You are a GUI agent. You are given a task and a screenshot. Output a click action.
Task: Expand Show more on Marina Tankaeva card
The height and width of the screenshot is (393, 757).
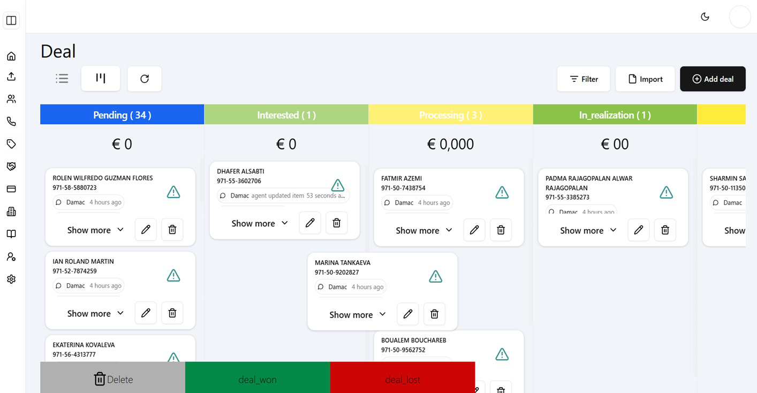tap(358, 314)
